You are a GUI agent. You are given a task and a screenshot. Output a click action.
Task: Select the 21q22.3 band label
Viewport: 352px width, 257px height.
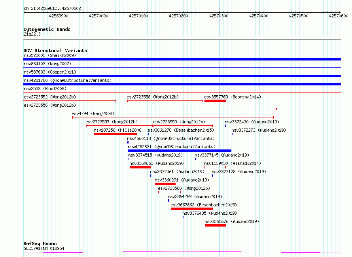pyautogui.click(x=32, y=34)
